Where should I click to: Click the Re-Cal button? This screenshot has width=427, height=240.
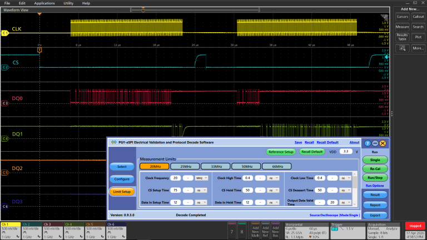(375, 169)
